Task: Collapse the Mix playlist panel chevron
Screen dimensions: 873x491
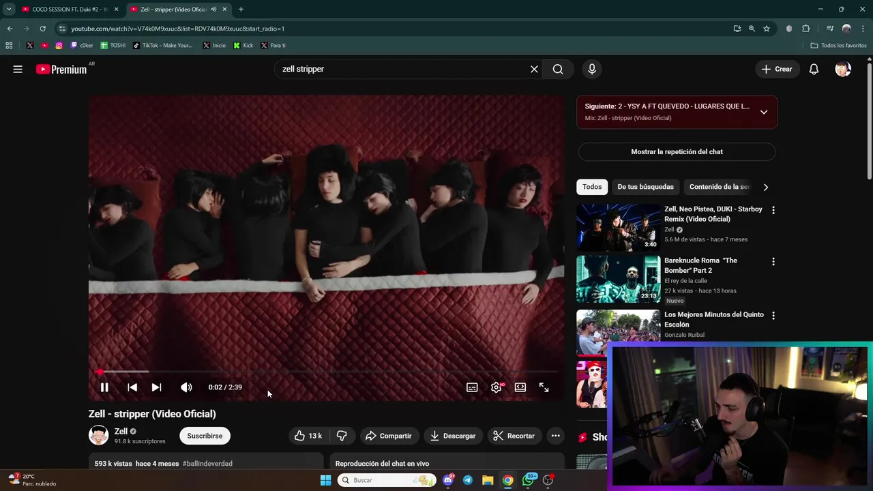Action: (x=764, y=112)
